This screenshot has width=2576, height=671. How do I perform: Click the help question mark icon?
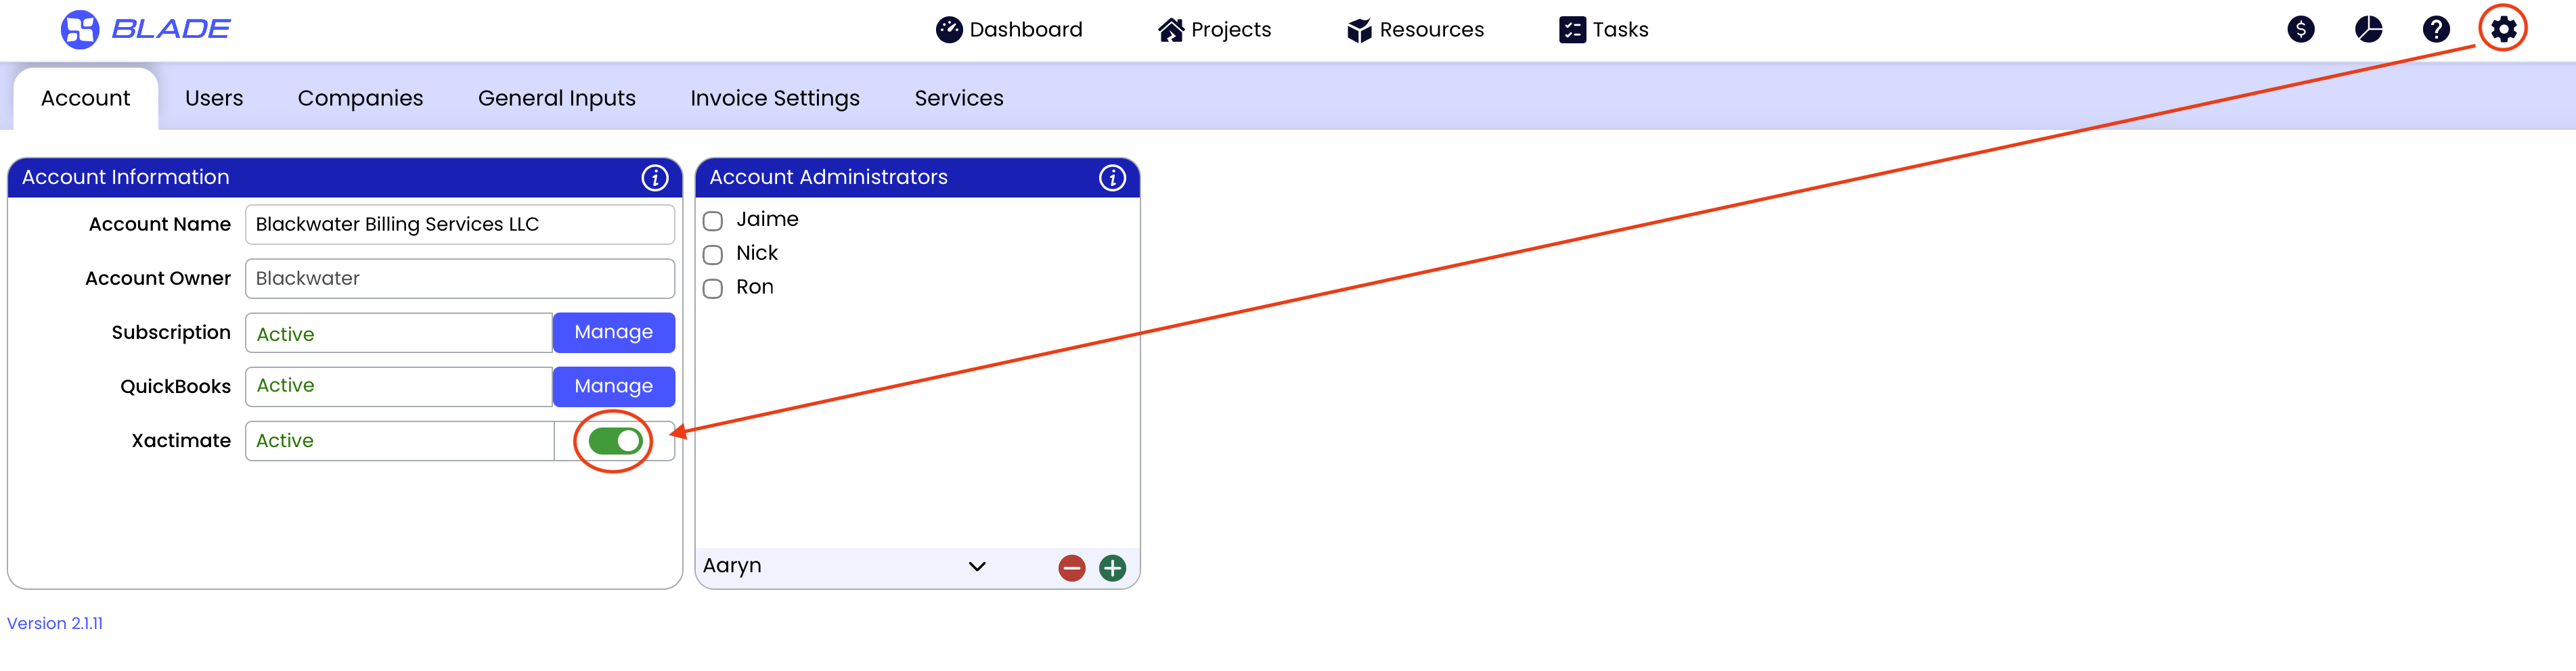(x=2435, y=29)
